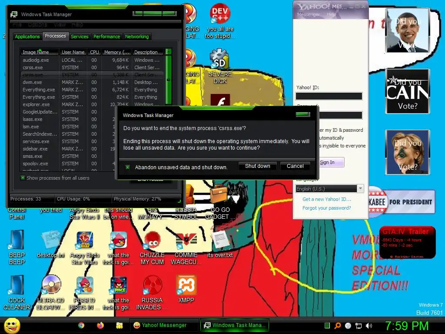Click the GTA:IV Trailer countdown gadget

408,243
